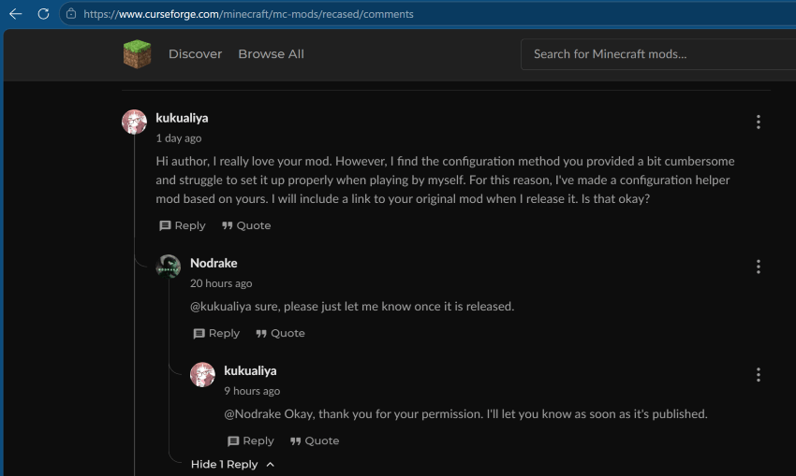796x476 pixels.
Task: Open kukualiya's name on the 9 hours ago reply
Action: [250, 370]
